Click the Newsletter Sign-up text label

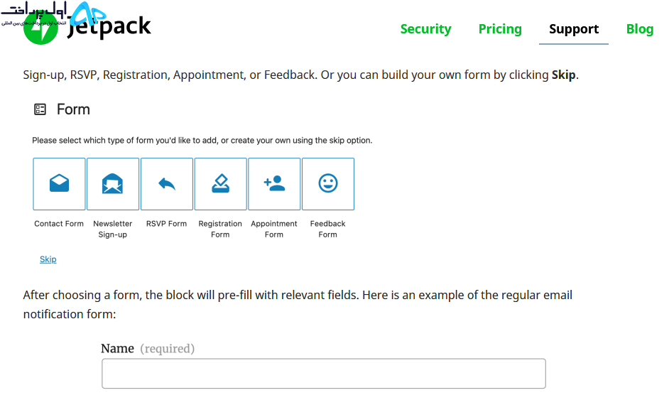(x=113, y=229)
